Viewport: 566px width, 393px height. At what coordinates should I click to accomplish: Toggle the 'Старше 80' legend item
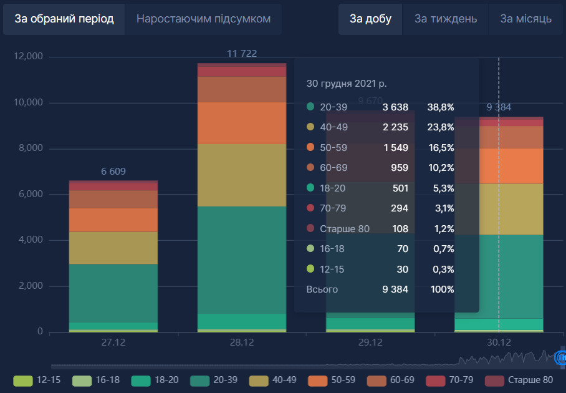[x=494, y=380]
